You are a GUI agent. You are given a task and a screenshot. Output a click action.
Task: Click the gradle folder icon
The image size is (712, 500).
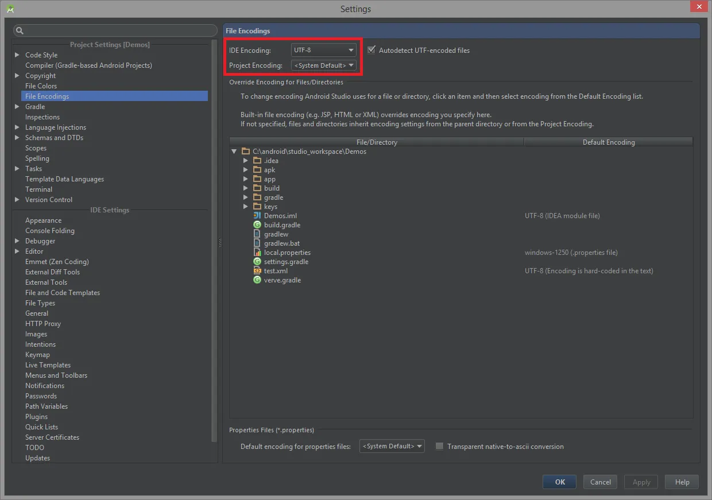(x=257, y=197)
